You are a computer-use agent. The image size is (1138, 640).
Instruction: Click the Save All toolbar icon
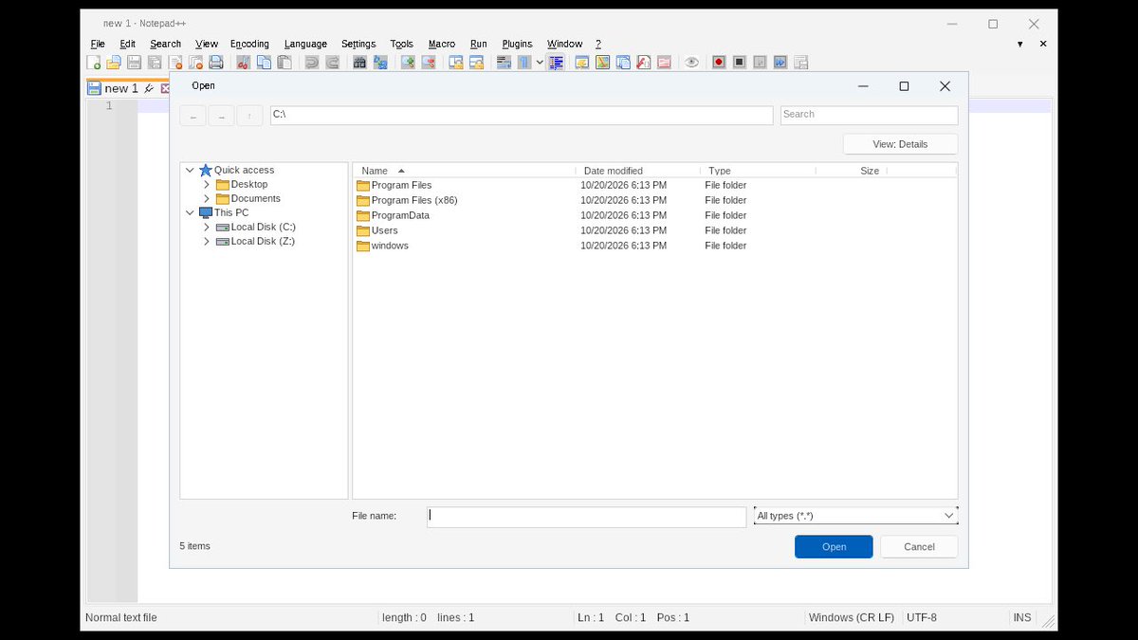(x=155, y=63)
